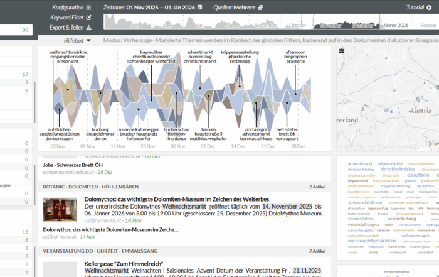
Task: Click the 07 Dez axis label
Action: click(208, 146)
